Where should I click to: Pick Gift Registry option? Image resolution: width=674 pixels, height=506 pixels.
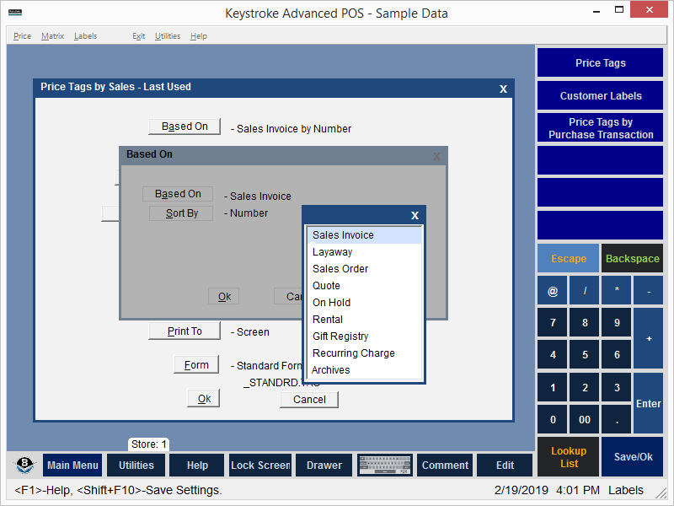(x=340, y=336)
